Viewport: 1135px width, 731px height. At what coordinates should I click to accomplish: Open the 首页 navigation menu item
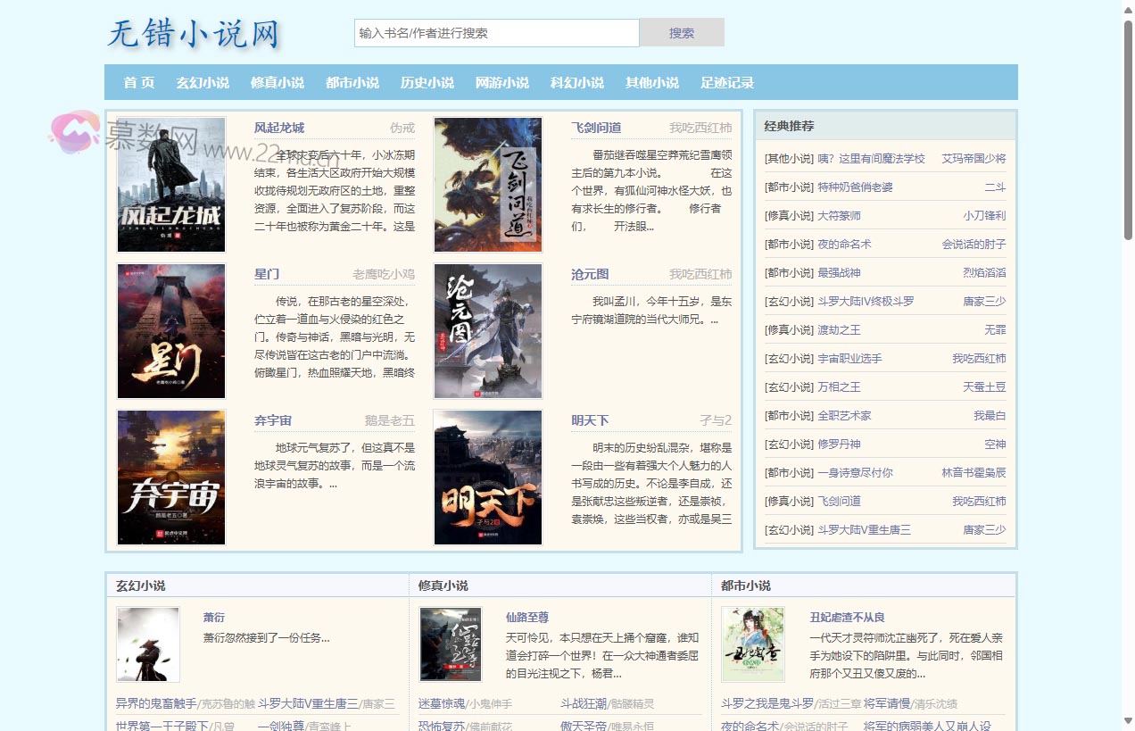tap(140, 82)
